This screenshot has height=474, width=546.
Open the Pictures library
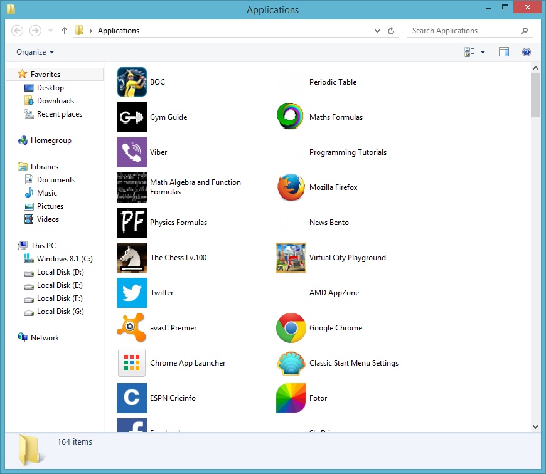click(x=50, y=206)
